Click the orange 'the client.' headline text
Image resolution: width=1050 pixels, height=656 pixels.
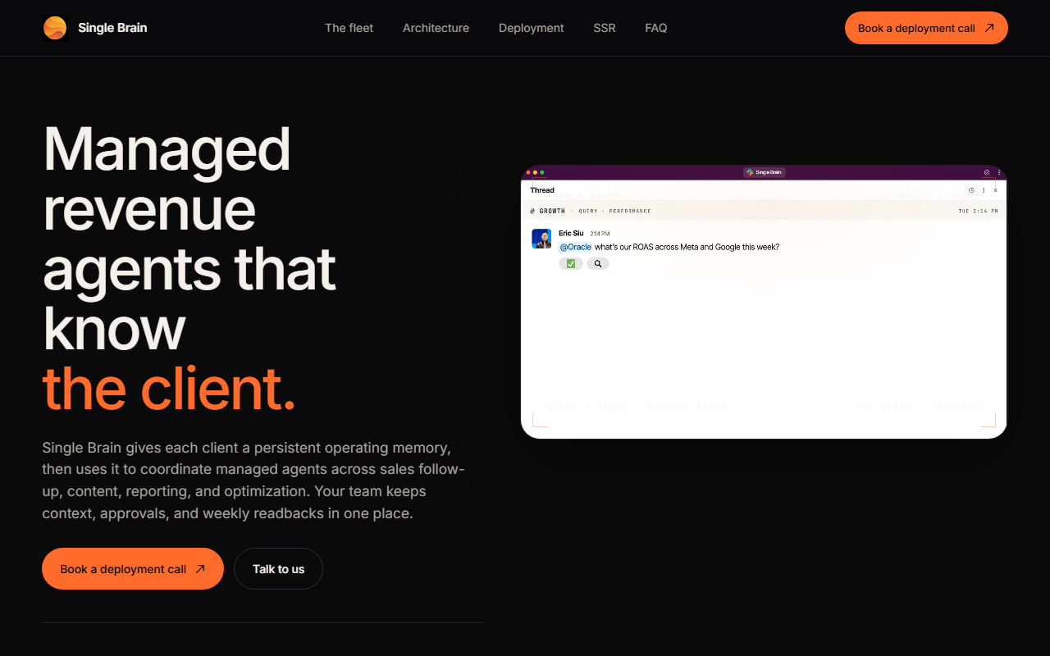tap(169, 388)
